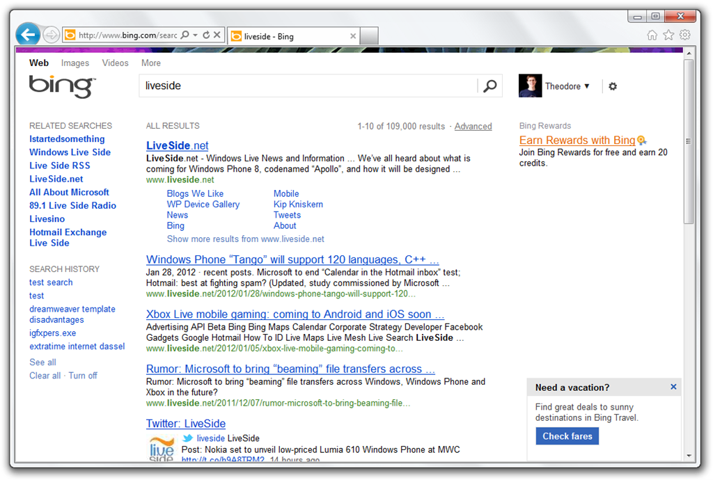Click the browser Home icon

651,33
